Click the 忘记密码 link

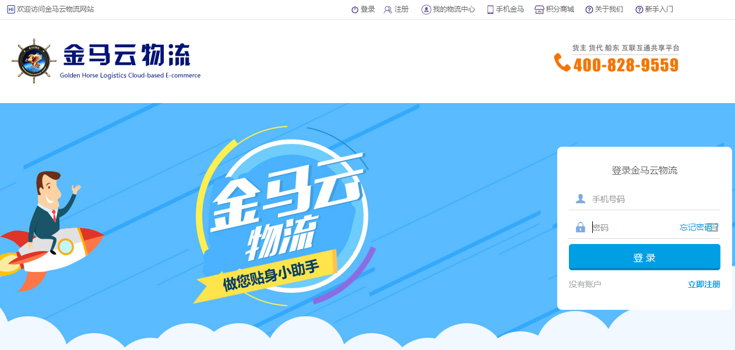click(x=698, y=227)
